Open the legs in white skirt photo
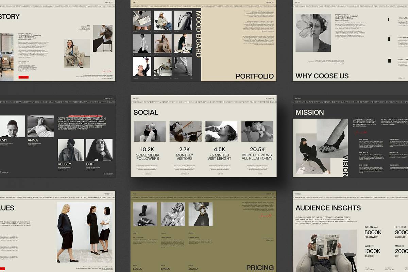Image resolution: width=408 pixels, height=272 pixels. coord(183,66)
